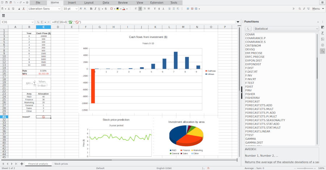Open the font name dropdown
Image resolution: width=326 pixels, height=170 pixels.
click(x=59, y=9)
